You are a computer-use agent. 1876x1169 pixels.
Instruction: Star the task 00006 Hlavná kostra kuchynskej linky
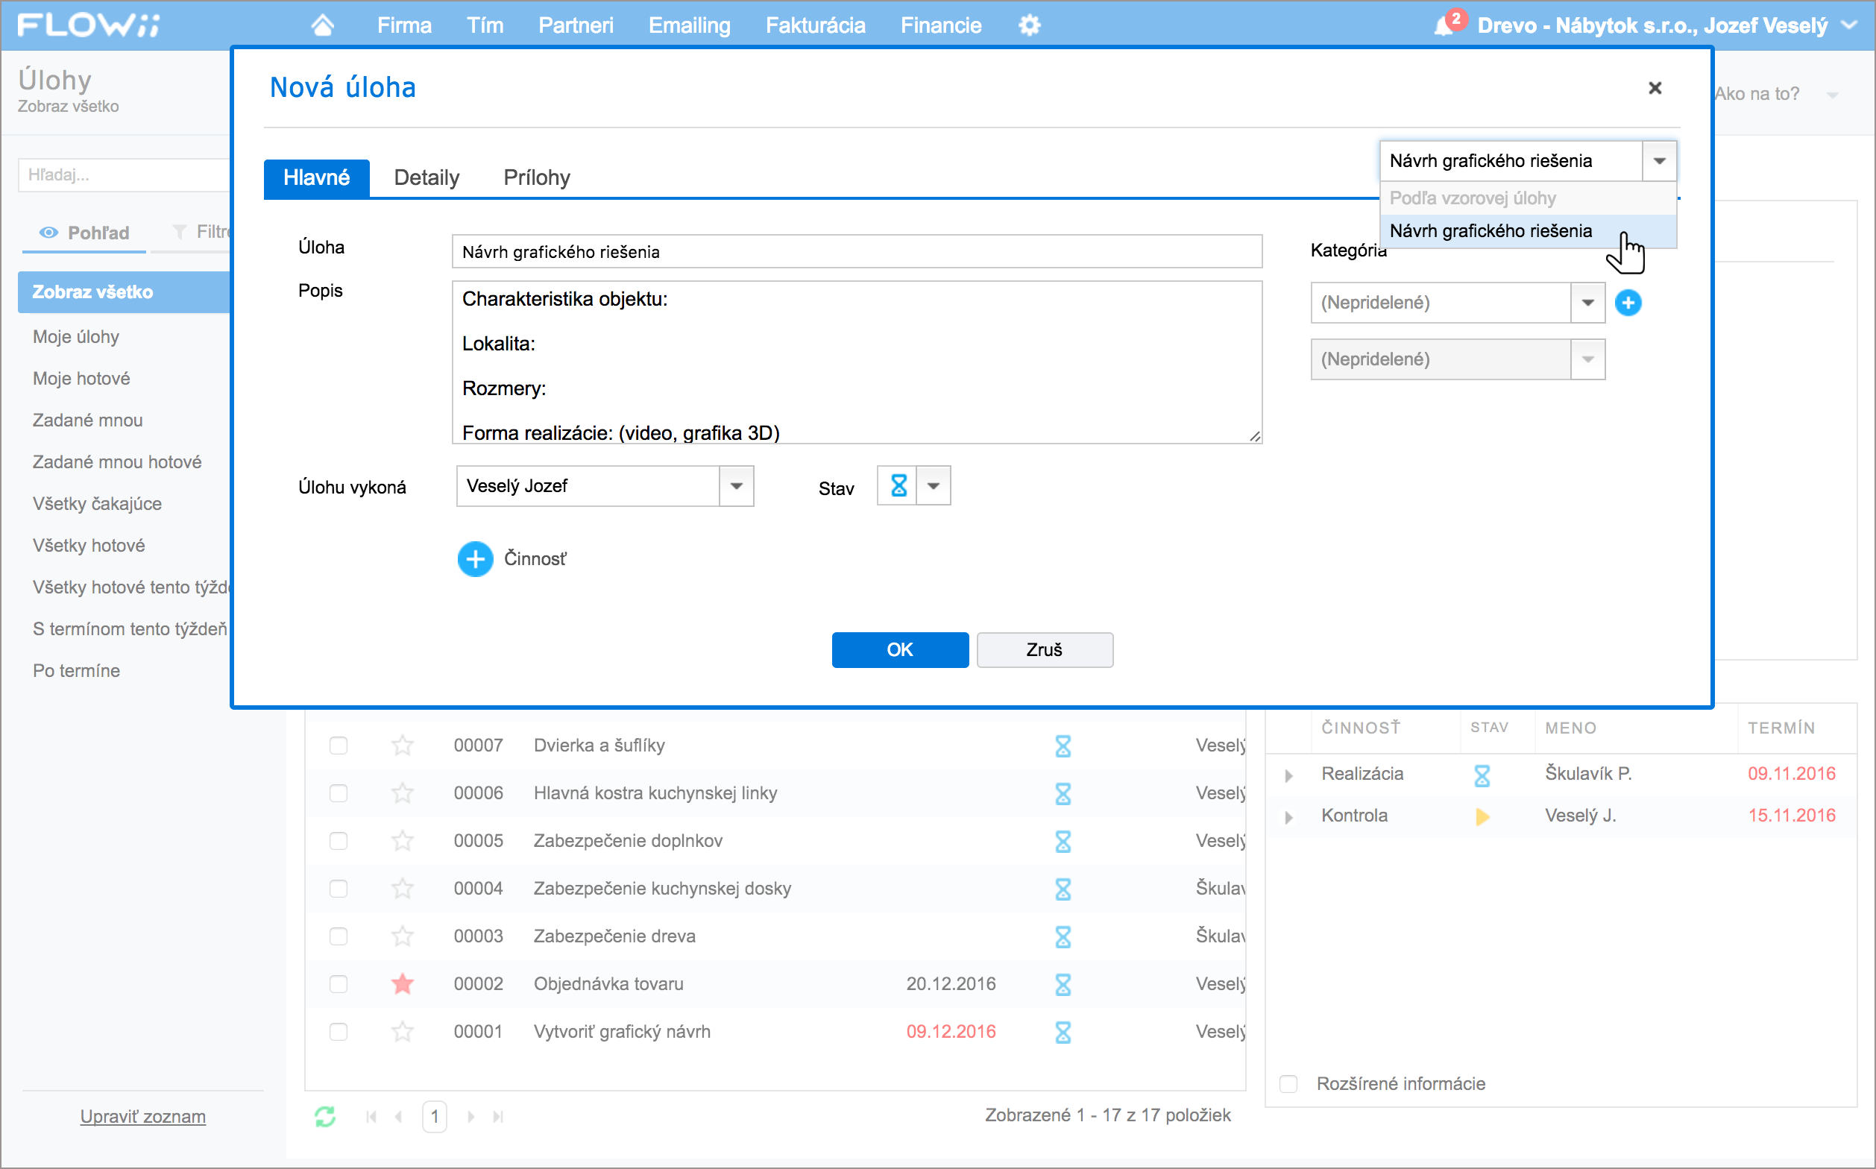point(402,793)
